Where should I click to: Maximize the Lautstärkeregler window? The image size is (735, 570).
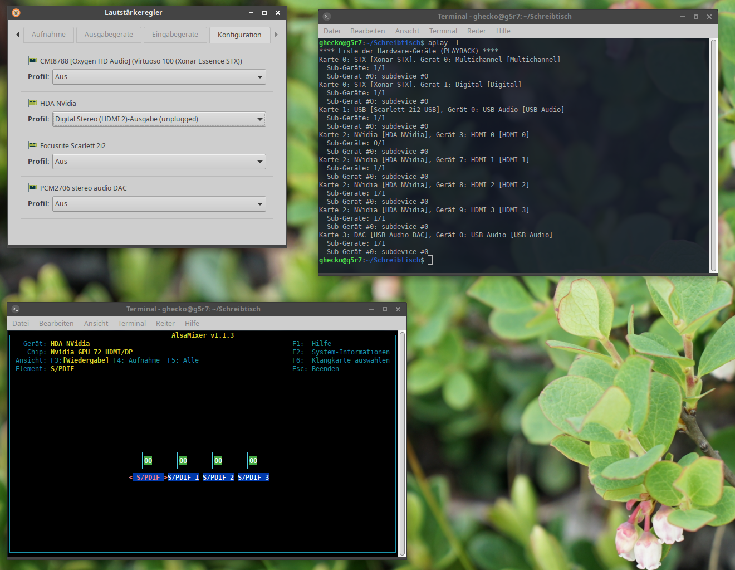point(264,13)
